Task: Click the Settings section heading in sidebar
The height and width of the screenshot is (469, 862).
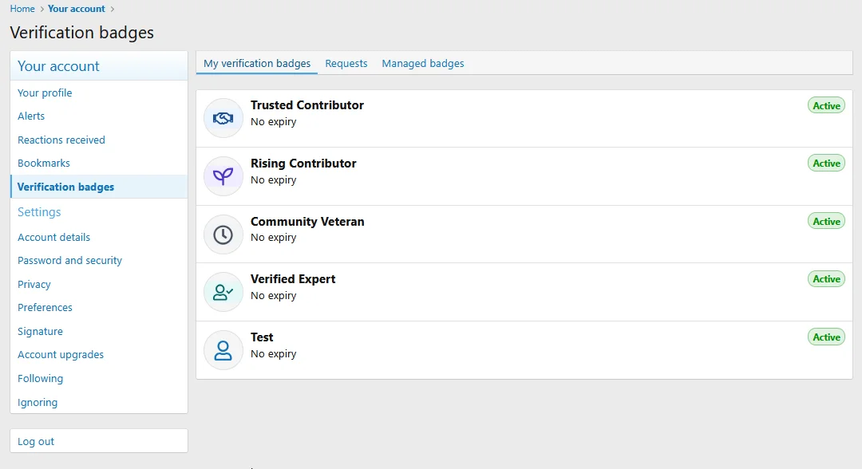Action: click(x=39, y=212)
